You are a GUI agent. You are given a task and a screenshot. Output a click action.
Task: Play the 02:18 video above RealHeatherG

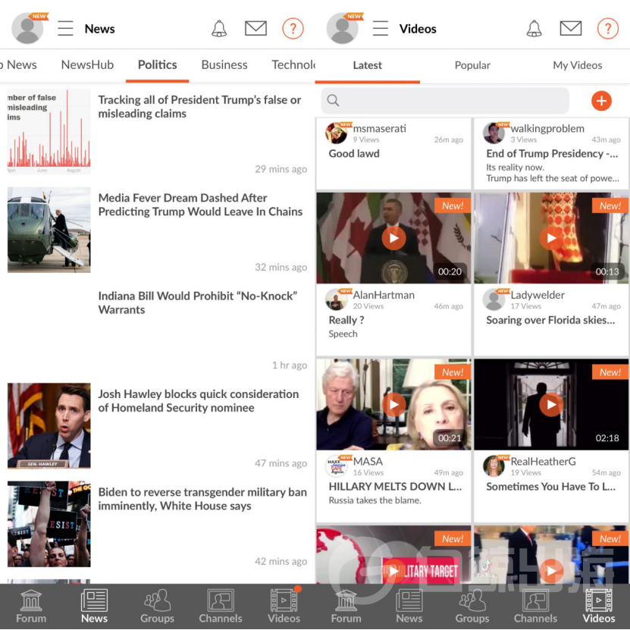point(551,405)
